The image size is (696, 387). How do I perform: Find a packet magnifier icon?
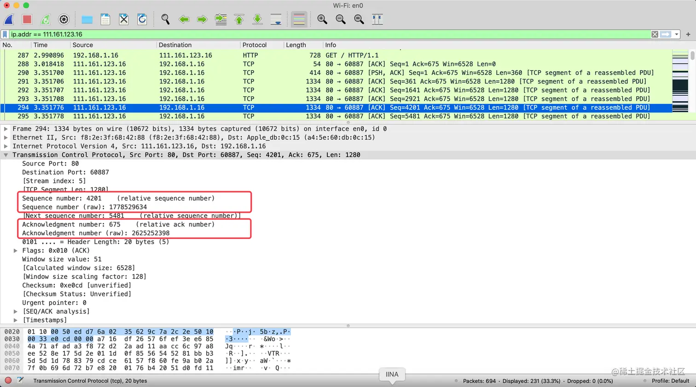click(x=165, y=19)
